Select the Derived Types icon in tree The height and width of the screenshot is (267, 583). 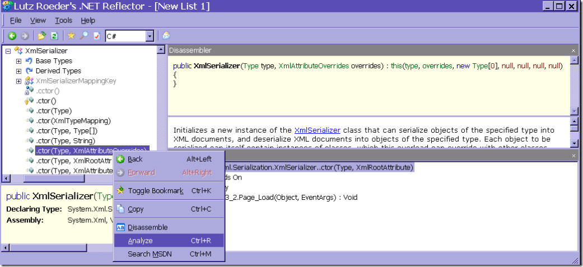(x=29, y=71)
